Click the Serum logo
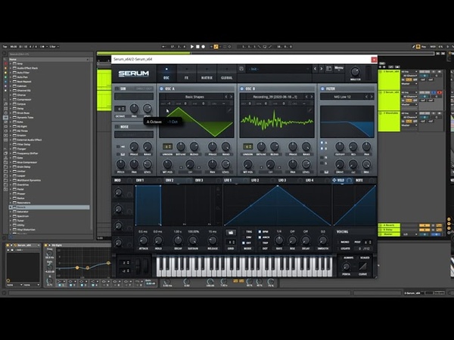The image size is (454, 340). coord(134,73)
